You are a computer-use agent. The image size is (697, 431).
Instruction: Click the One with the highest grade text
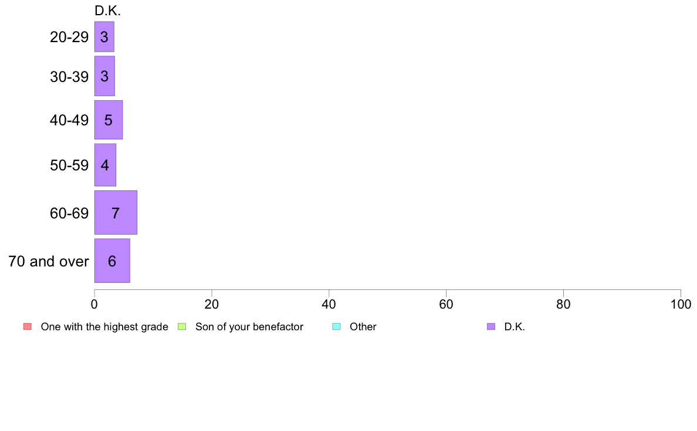(x=104, y=327)
